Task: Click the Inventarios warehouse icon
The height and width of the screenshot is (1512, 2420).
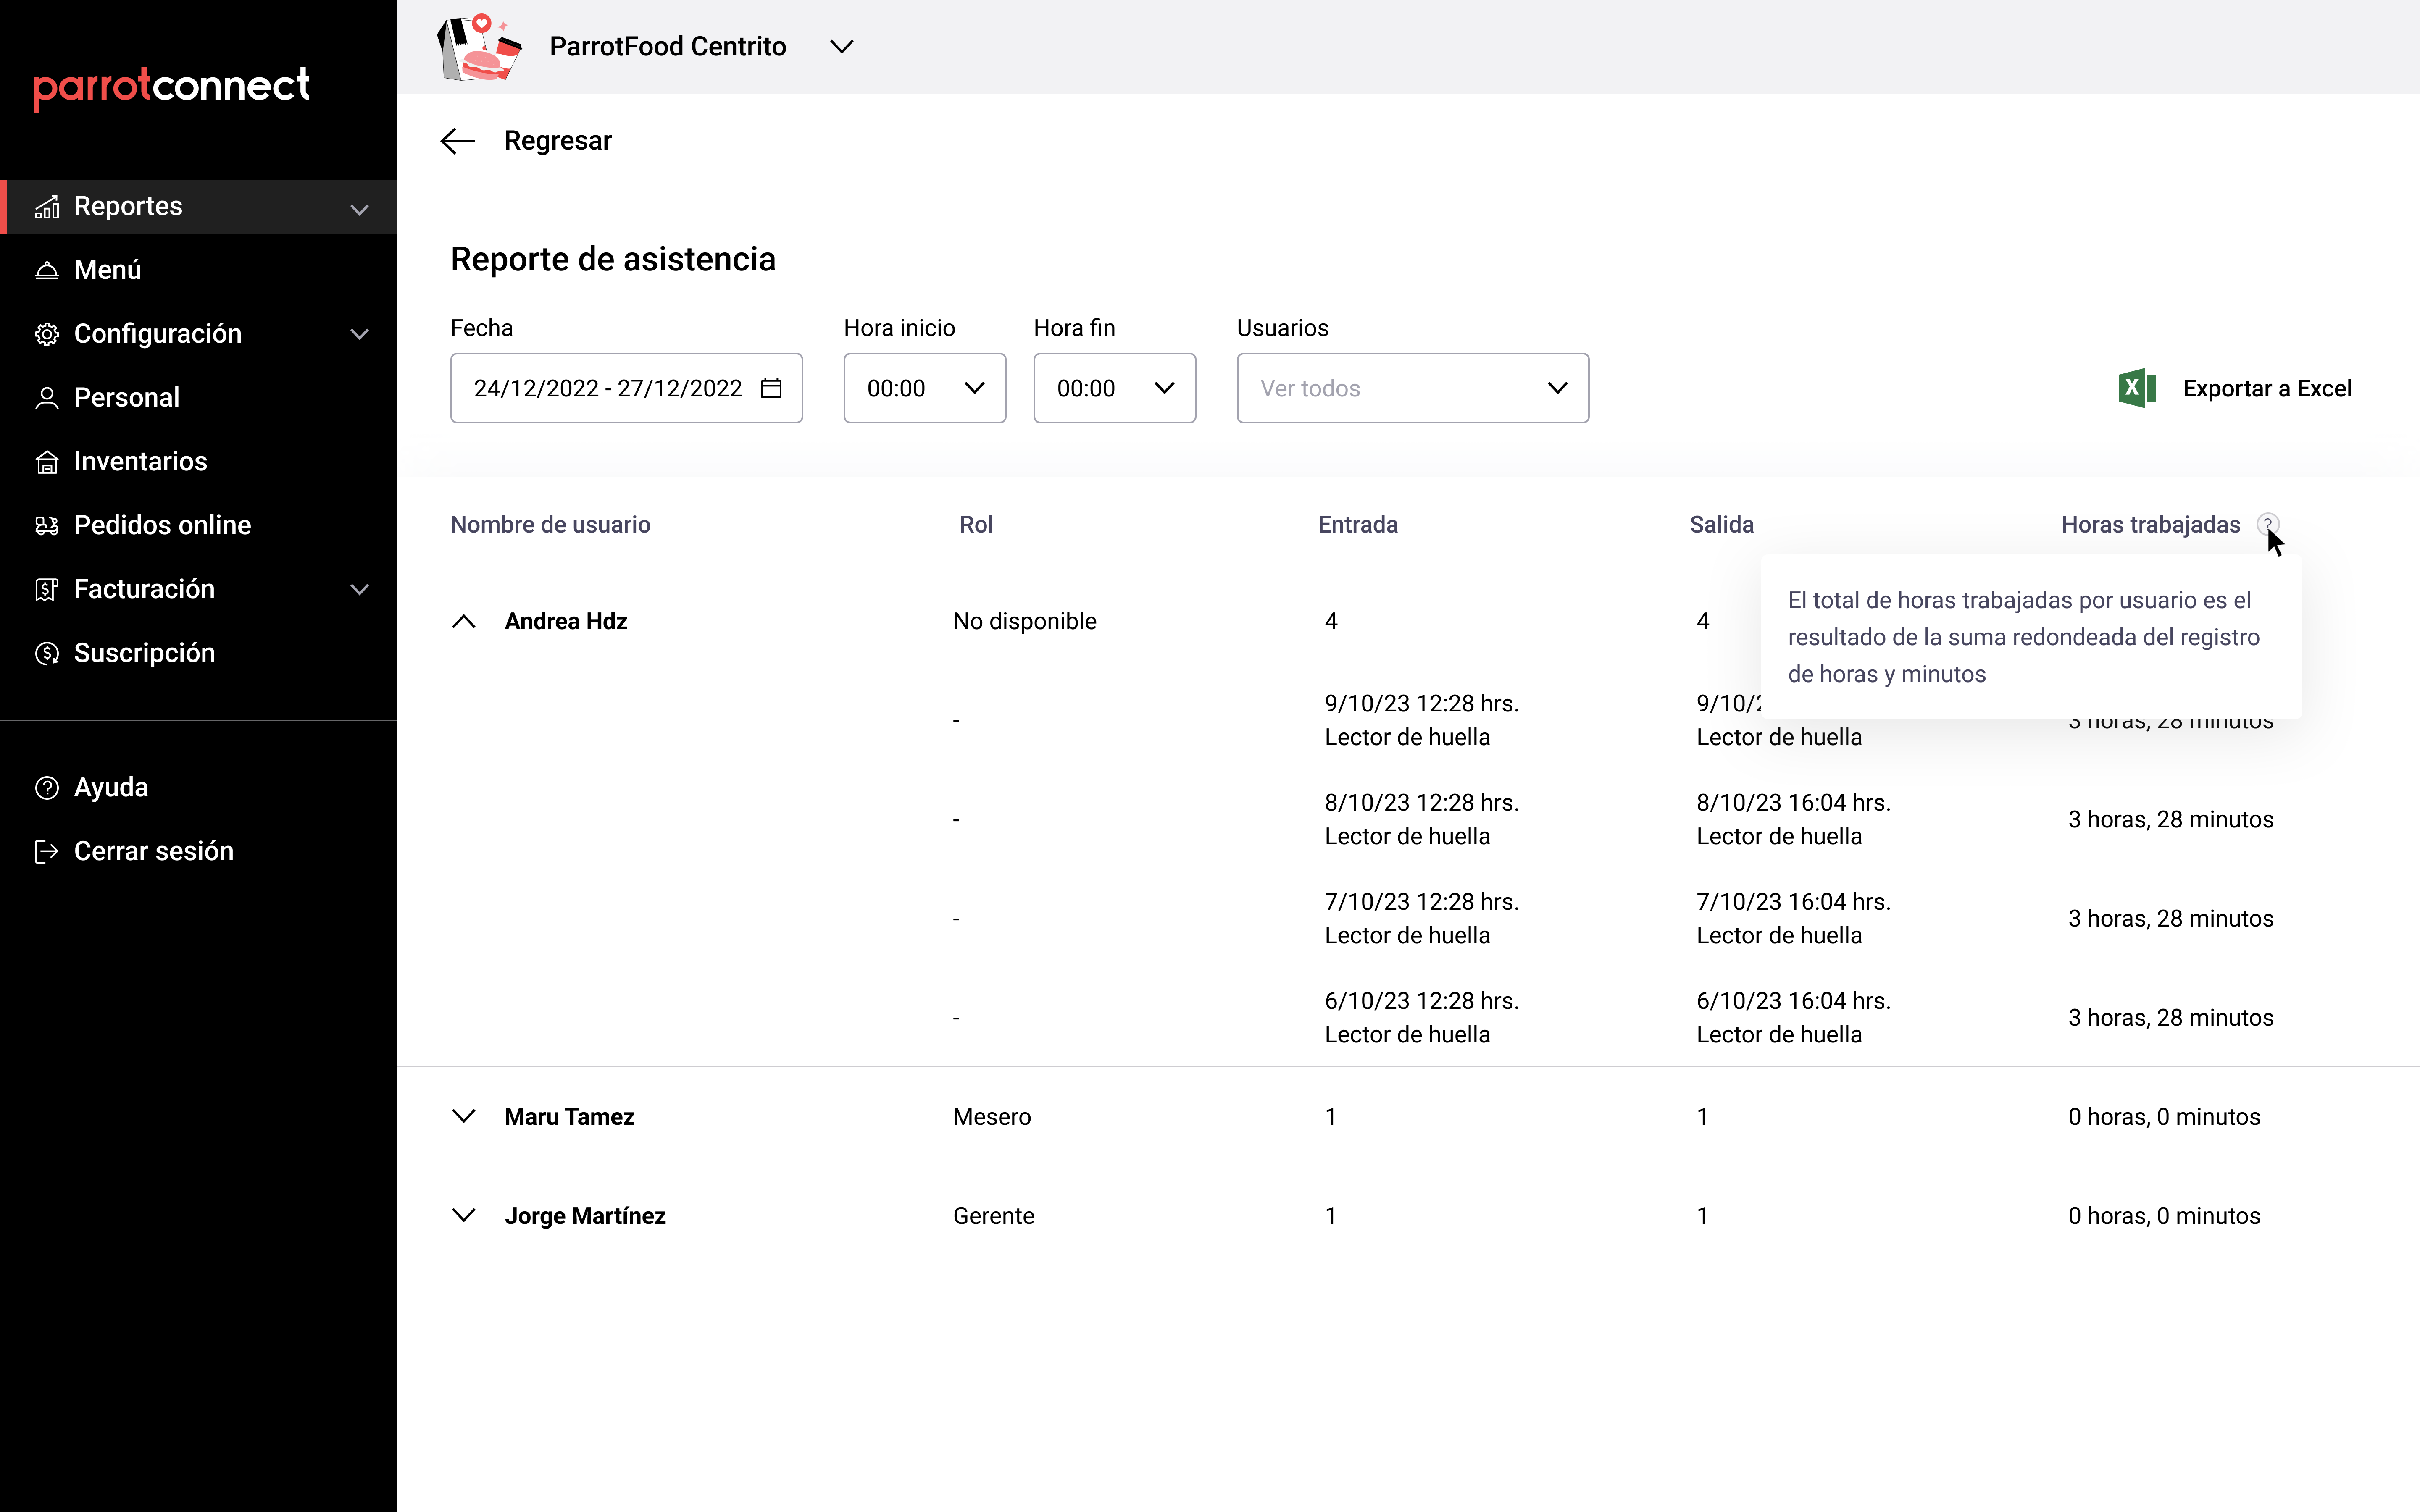Action: coord(47,462)
